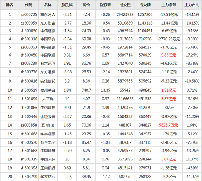Click the 主力占比 column header

[192, 5]
